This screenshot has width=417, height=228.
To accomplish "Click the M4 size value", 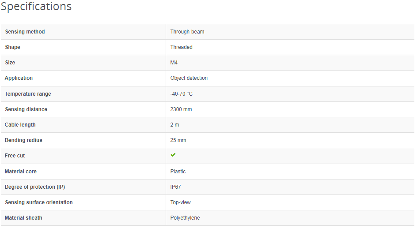I will [174, 63].
